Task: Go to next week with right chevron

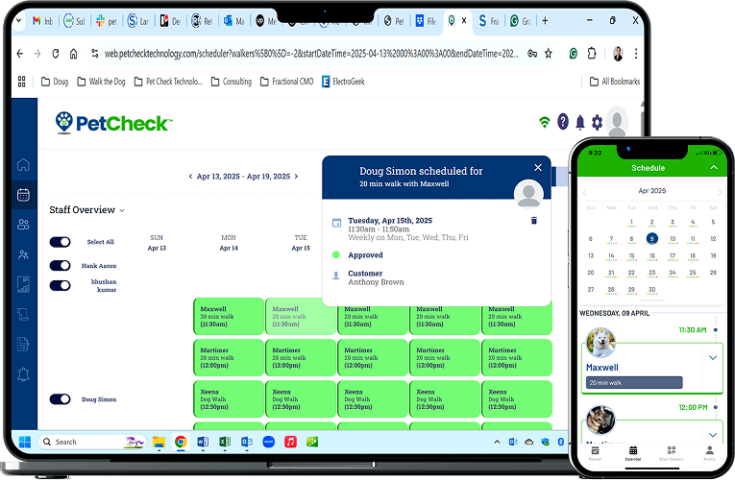Action: (296, 177)
